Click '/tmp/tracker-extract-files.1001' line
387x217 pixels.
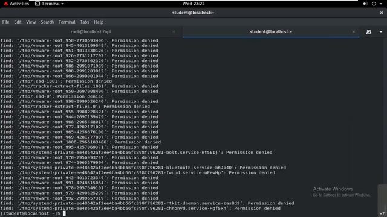79,86
